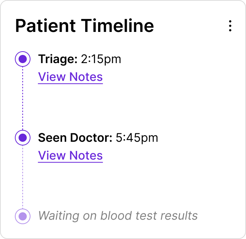Image resolution: width=246 pixels, height=239 pixels.
Task: Select the Seen Doctor timeline marker
Action: click(23, 138)
